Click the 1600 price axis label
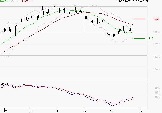 tap(157, 57)
